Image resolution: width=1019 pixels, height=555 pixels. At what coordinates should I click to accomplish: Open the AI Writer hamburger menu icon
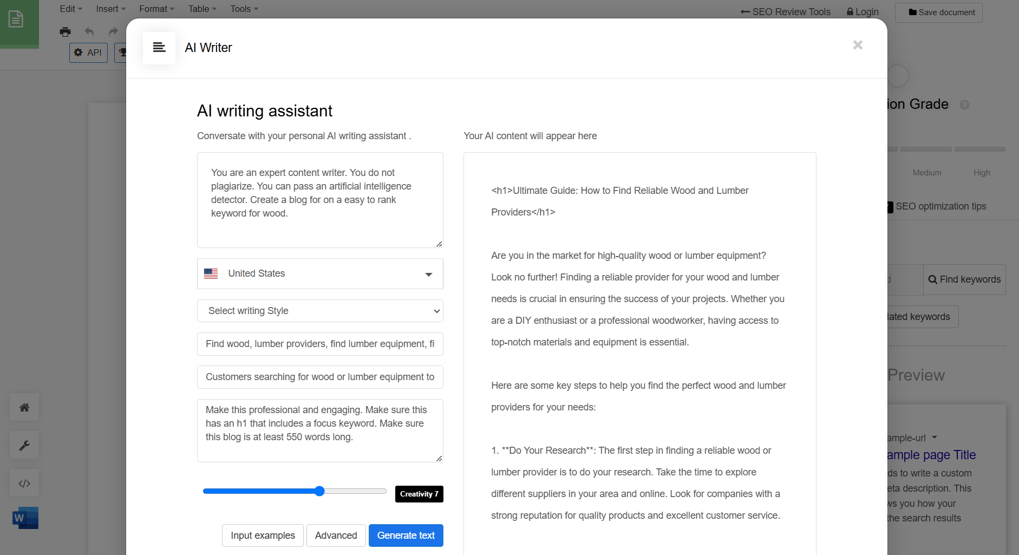click(159, 48)
